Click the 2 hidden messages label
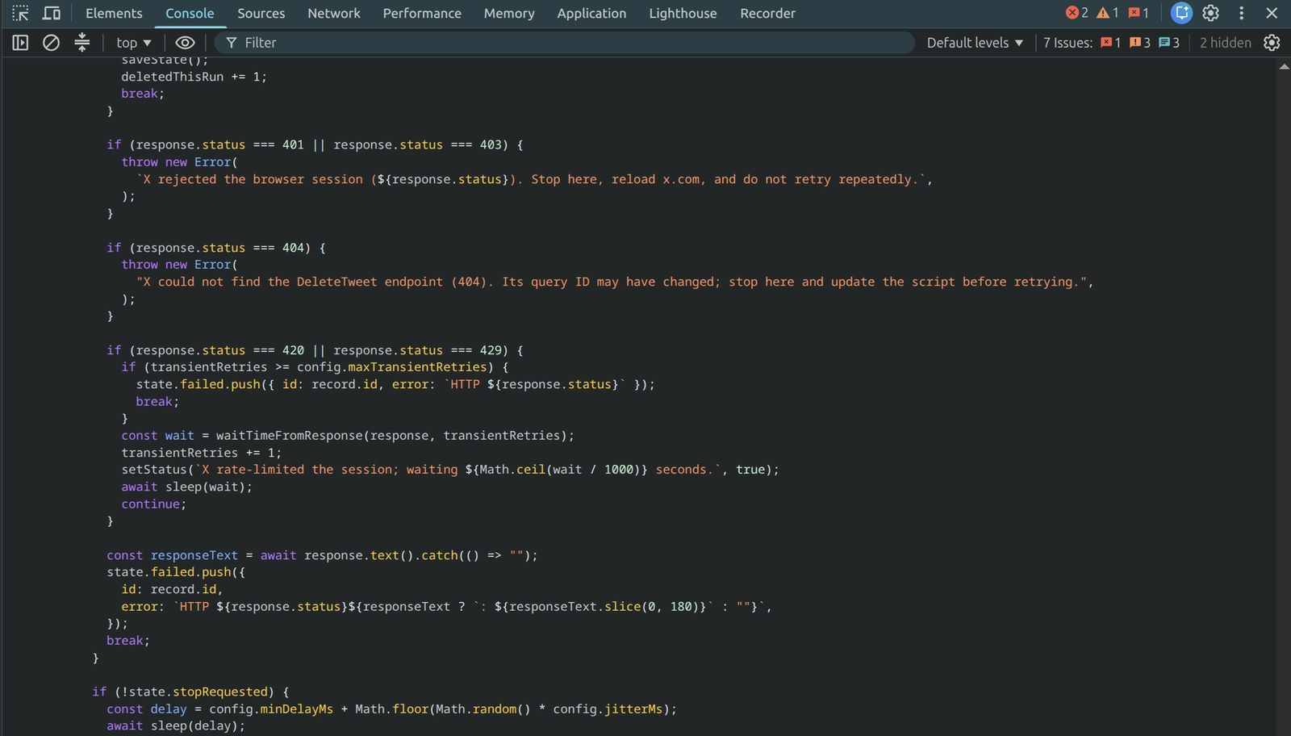The height and width of the screenshot is (736, 1291). point(1225,43)
